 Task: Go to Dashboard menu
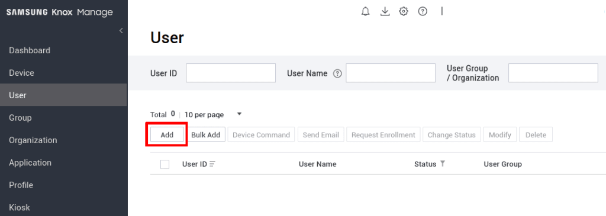click(63, 50)
